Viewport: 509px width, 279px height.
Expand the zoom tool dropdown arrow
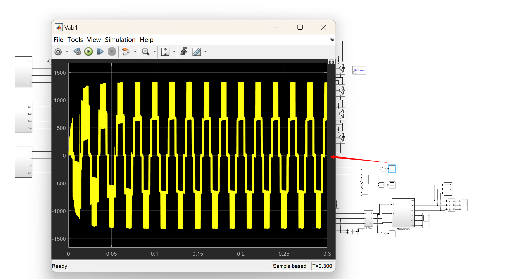154,52
